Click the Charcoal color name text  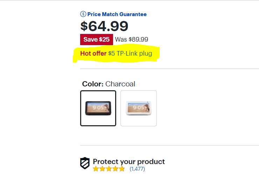click(120, 84)
